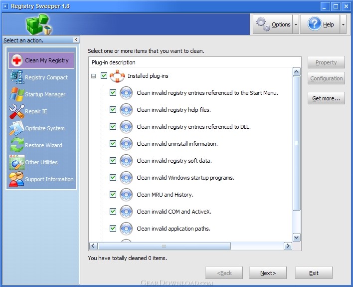Click the gear icon beside COM and ActiveX

click(126, 212)
